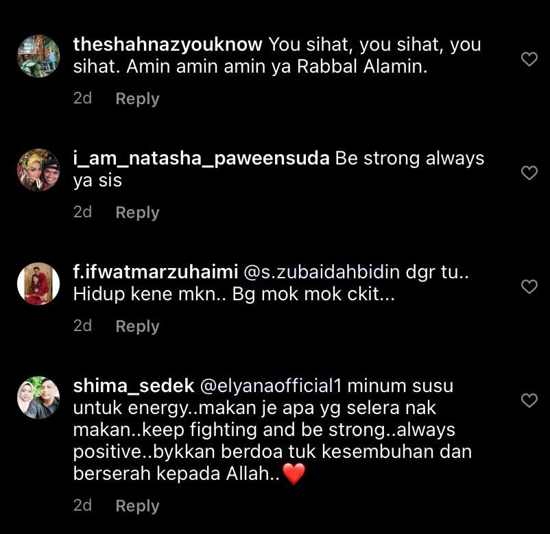This screenshot has height=534, width=550.
Task: Open the theshahnazyouknow username link
Action: click(167, 45)
